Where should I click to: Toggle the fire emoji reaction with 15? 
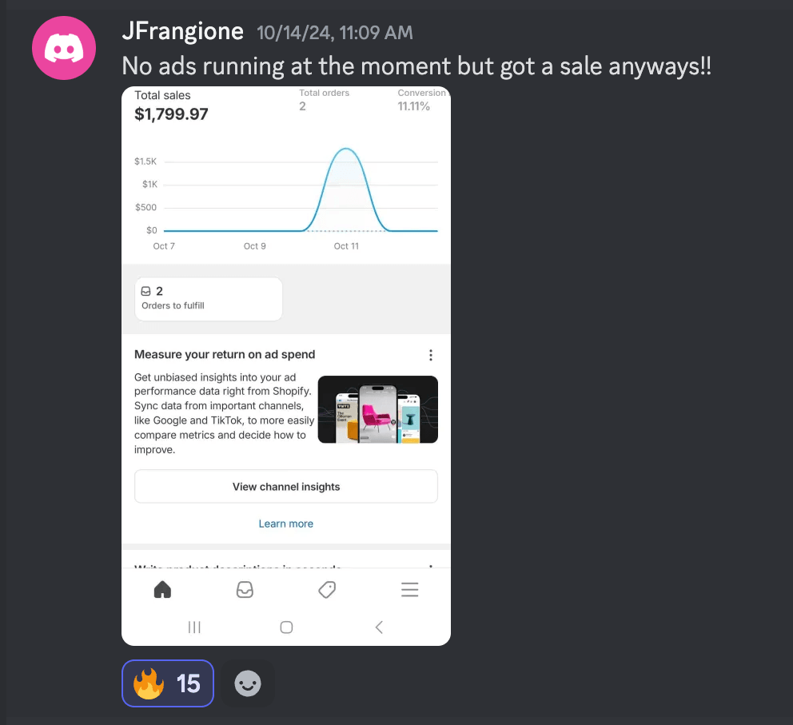pos(167,683)
